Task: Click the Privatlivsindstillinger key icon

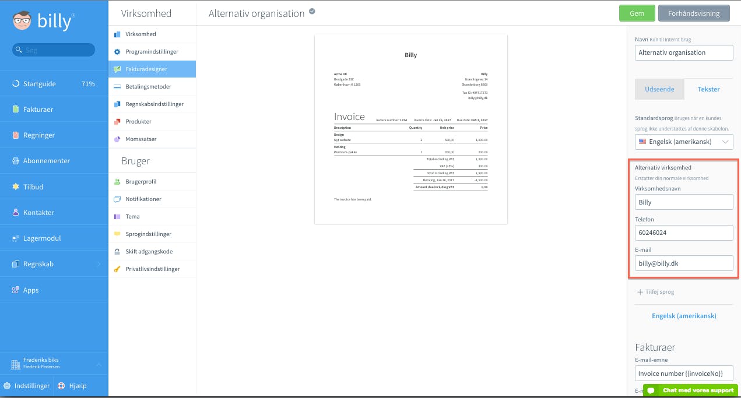Action: (117, 269)
